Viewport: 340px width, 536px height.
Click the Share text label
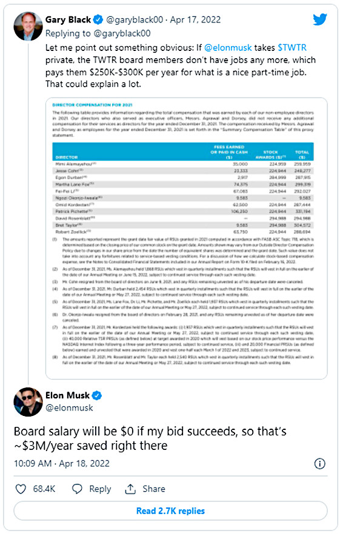(x=154, y=489)
